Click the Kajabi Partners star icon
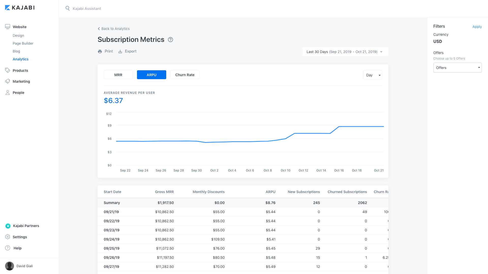 pos(8,226)
